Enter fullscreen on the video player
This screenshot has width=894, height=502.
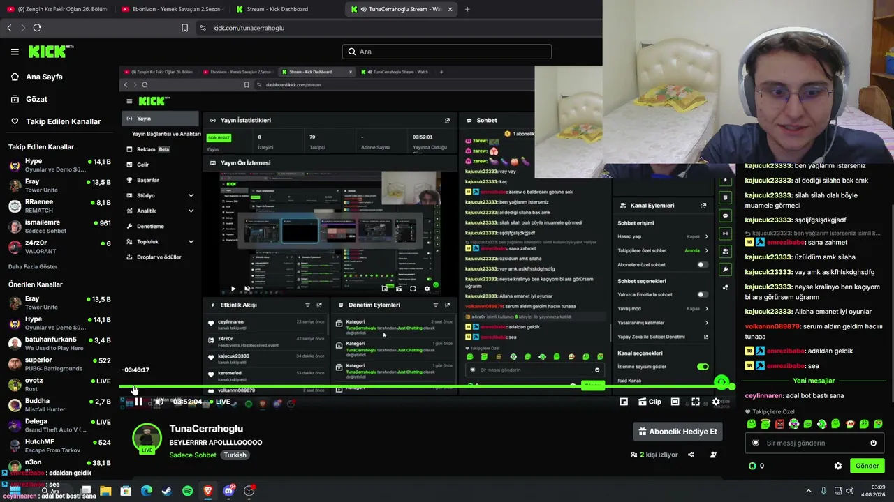coord(696,402)
